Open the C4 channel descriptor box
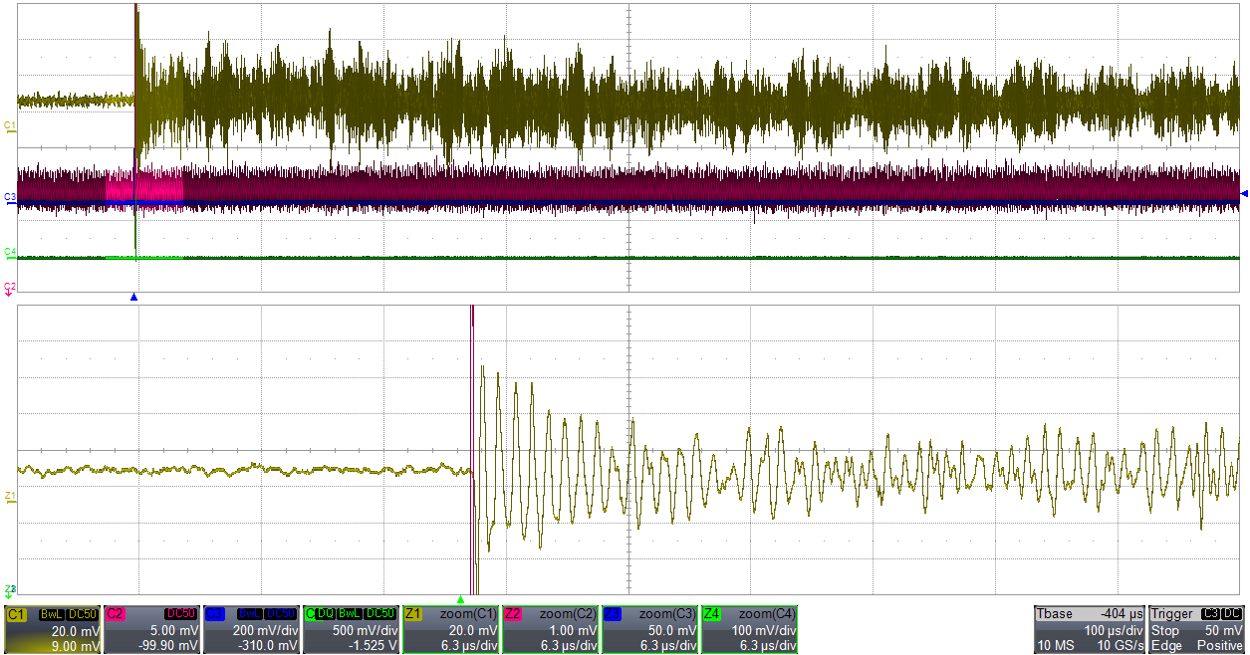This screenshot has width=1250, height=655. click(351, 630)
